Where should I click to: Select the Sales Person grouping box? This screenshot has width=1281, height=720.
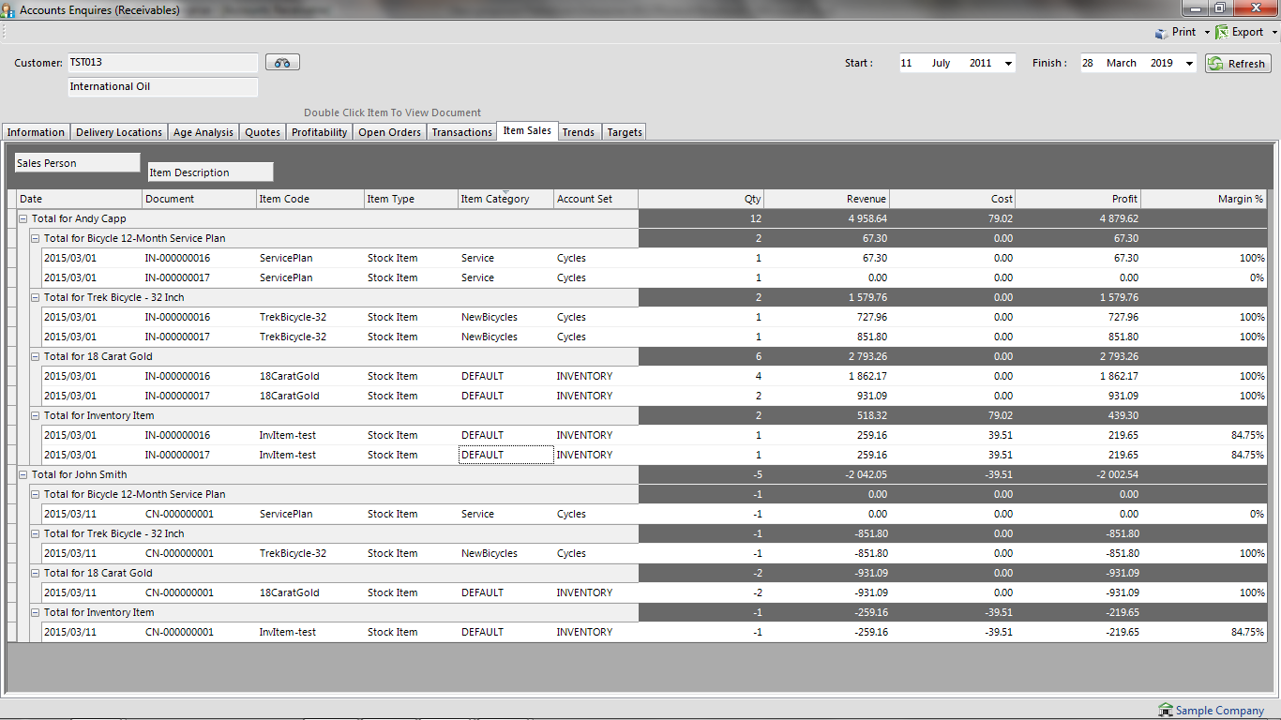click(x=77, y=163)
